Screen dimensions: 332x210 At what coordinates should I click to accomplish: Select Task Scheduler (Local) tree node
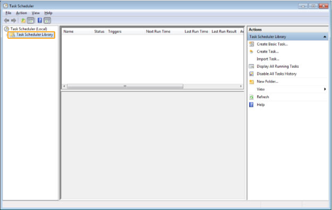(x=29, y=29)
